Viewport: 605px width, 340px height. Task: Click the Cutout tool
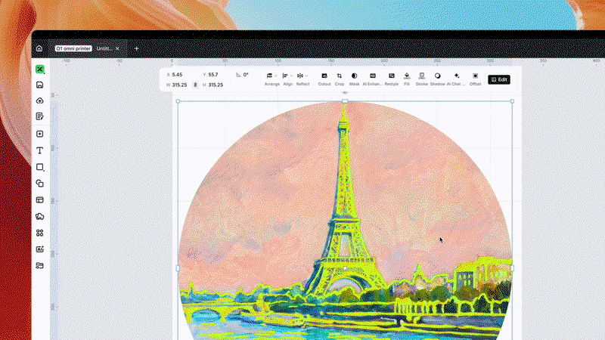click(324, 79)
